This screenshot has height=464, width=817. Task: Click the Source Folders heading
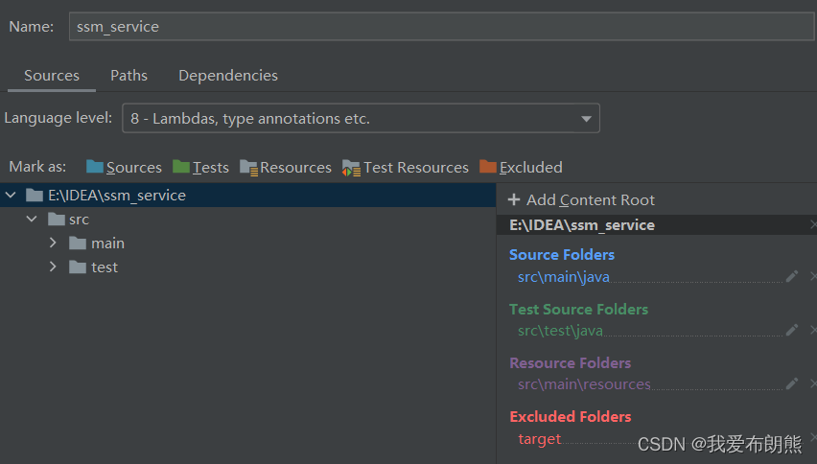pyautogui.click(x=562, y=255)
